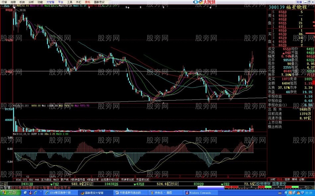Select the 散户线 indicator tab
This screenshot has width=315, height=196.
(64, 179)
